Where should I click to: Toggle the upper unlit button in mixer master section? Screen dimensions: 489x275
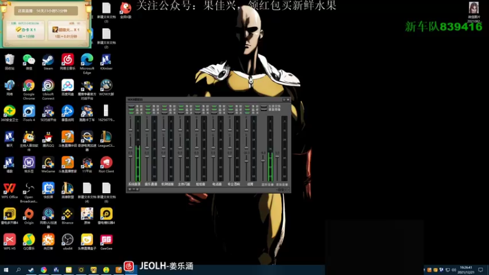264,106
